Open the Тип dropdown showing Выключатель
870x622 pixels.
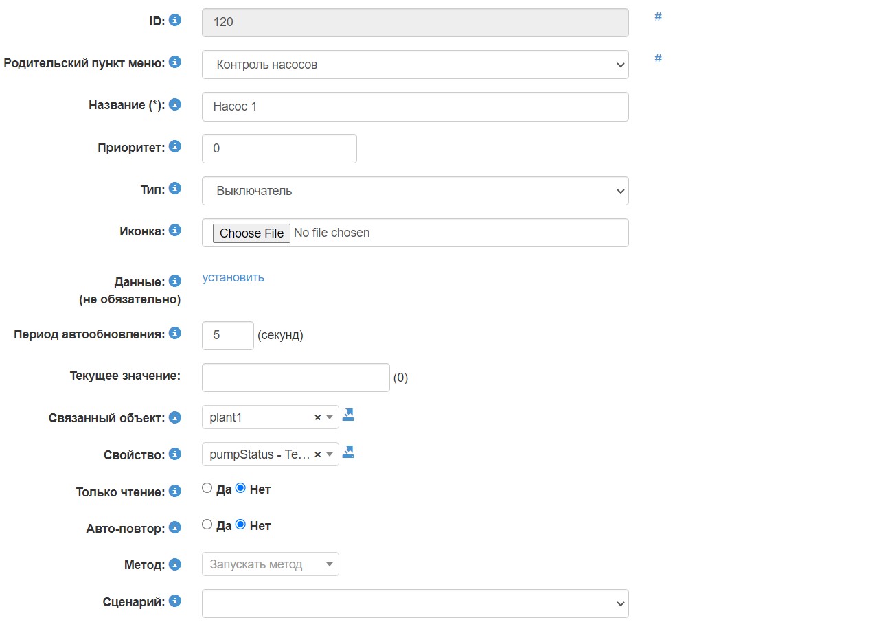[x=415, y=191]
